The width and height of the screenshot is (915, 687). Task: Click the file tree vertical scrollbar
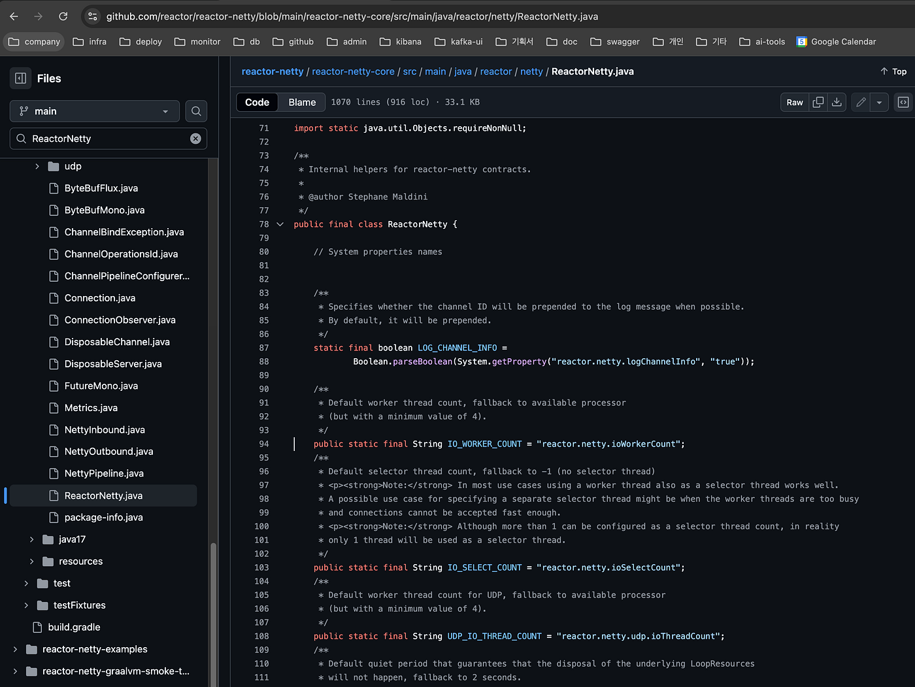pyautogui.click(x=213, y=614)
